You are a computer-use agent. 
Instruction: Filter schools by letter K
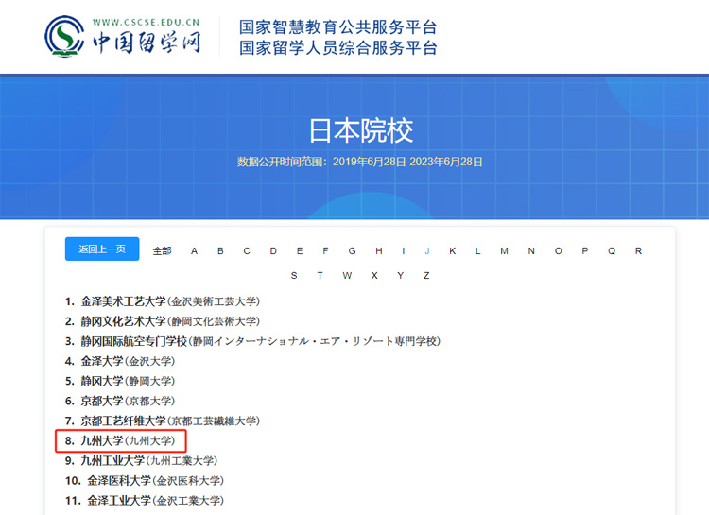(x=452, y=251)
